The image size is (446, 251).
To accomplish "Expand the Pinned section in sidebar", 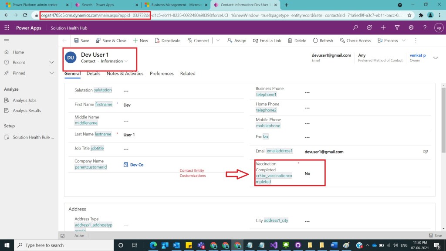I will (x=51, y=73).
